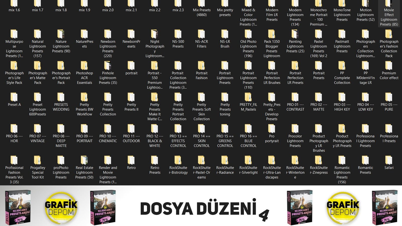
Task: Click the 'mix 2.0' folder label
Action: click(x=108, y=10)
